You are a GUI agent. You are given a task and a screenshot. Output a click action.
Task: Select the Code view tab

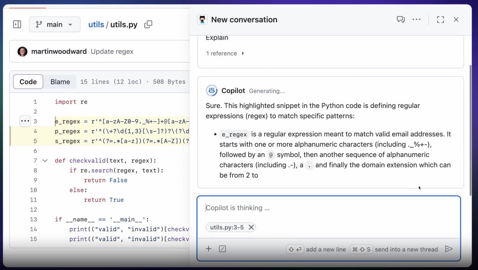[28, 82]
